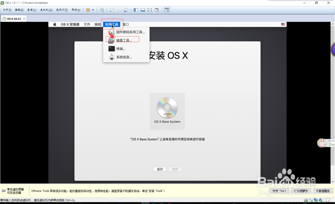This screenshot has height=204, width=335.
Task: Click the hard disk status icon
Action: point(306,200)
